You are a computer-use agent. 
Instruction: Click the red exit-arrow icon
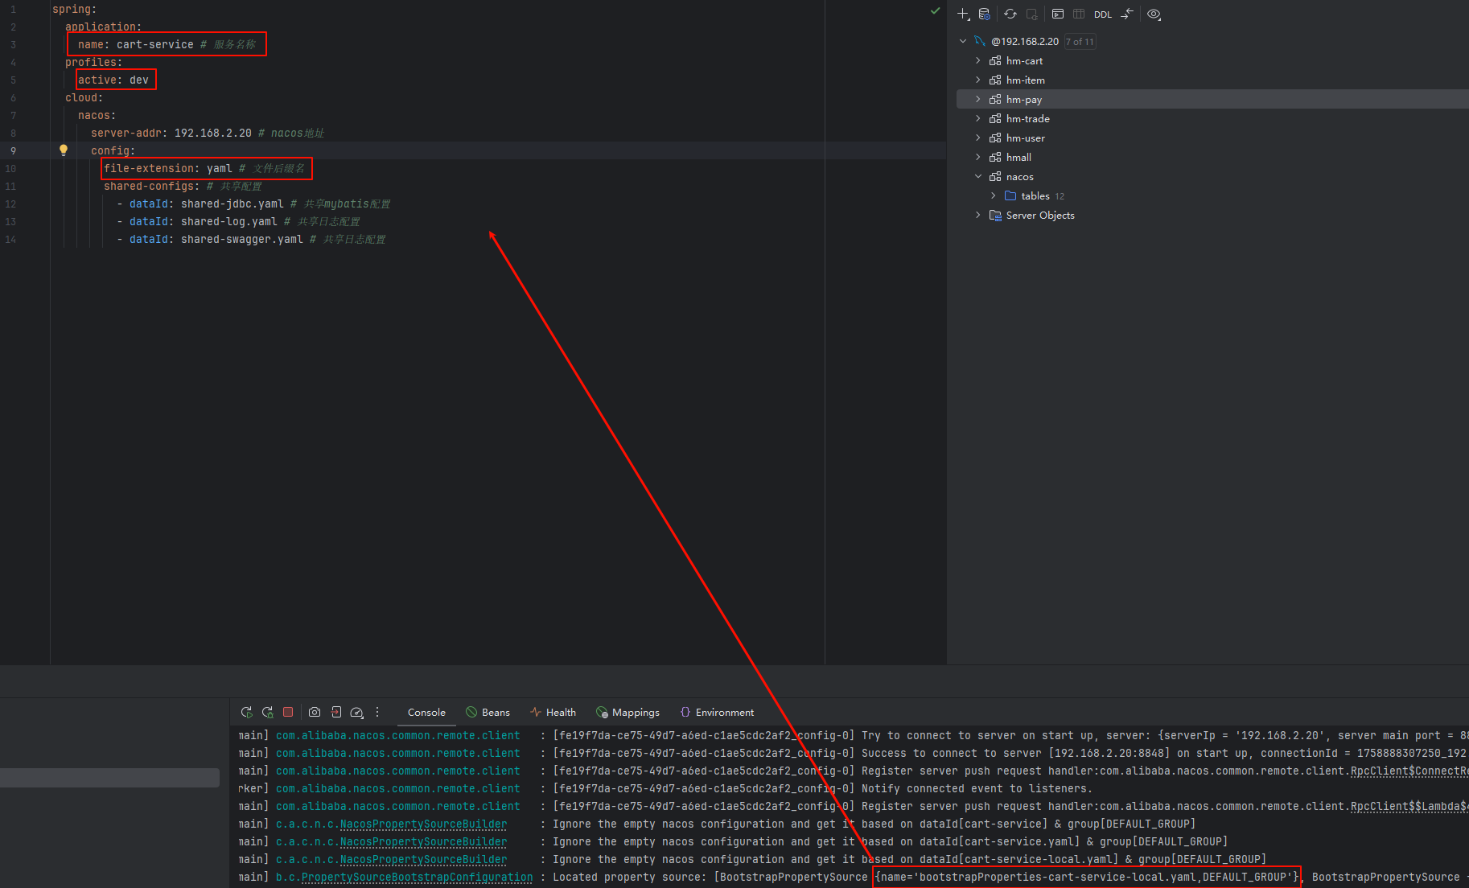[335, 712]
